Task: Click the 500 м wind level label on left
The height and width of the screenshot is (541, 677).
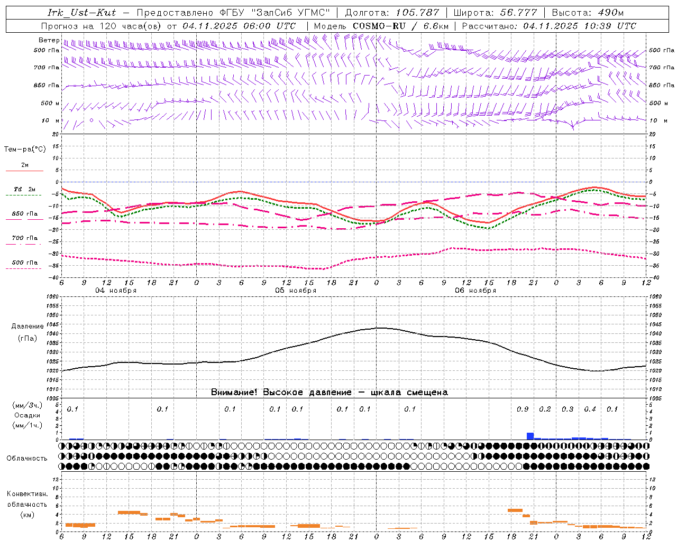Action: click(50, 103)
